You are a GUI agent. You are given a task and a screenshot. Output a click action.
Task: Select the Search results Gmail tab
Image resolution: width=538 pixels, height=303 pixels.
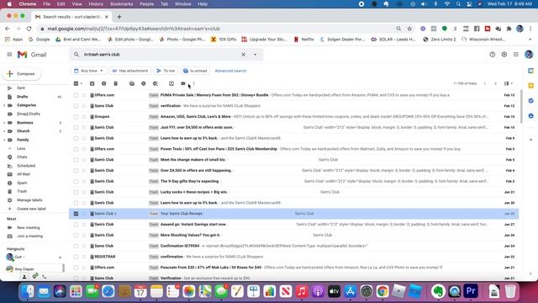point(72,17)
